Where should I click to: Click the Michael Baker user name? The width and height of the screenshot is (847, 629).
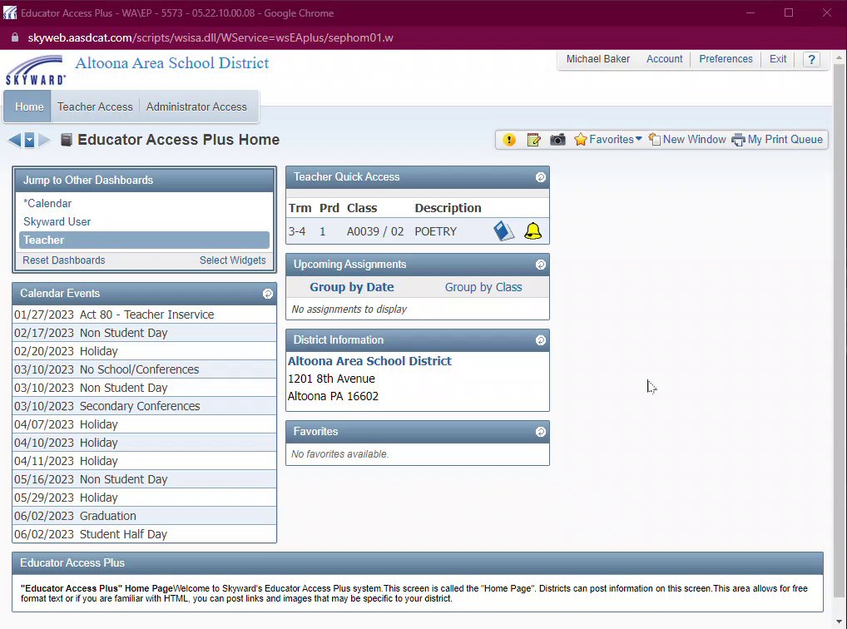pos(598,59)
